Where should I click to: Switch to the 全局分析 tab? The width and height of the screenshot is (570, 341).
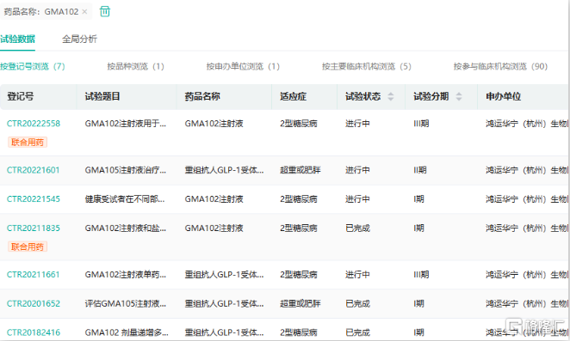click(x=79, y=39)
